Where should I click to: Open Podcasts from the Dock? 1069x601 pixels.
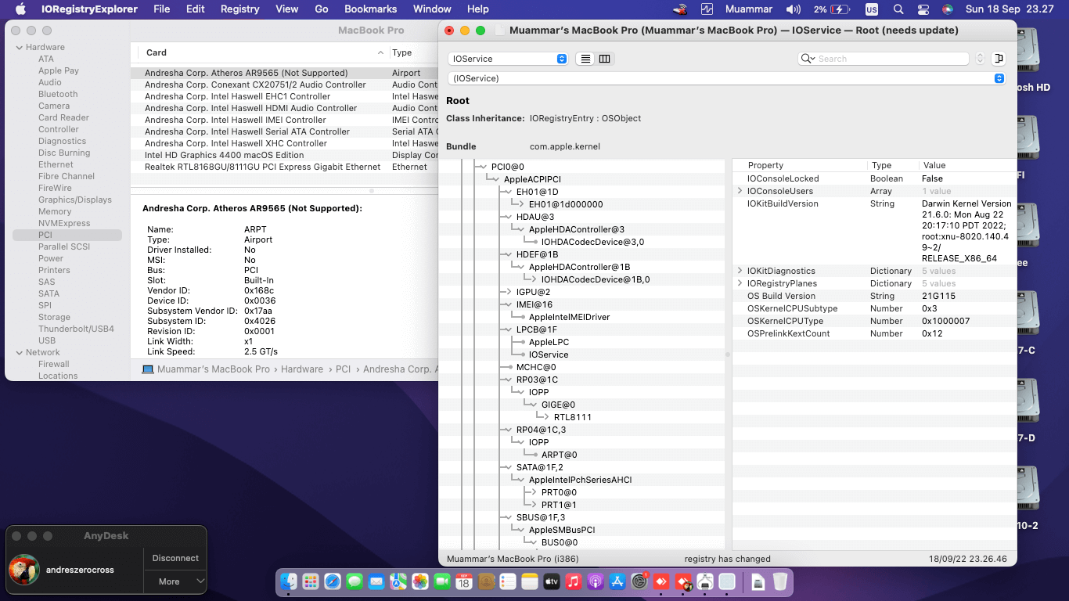pos(596,581)
